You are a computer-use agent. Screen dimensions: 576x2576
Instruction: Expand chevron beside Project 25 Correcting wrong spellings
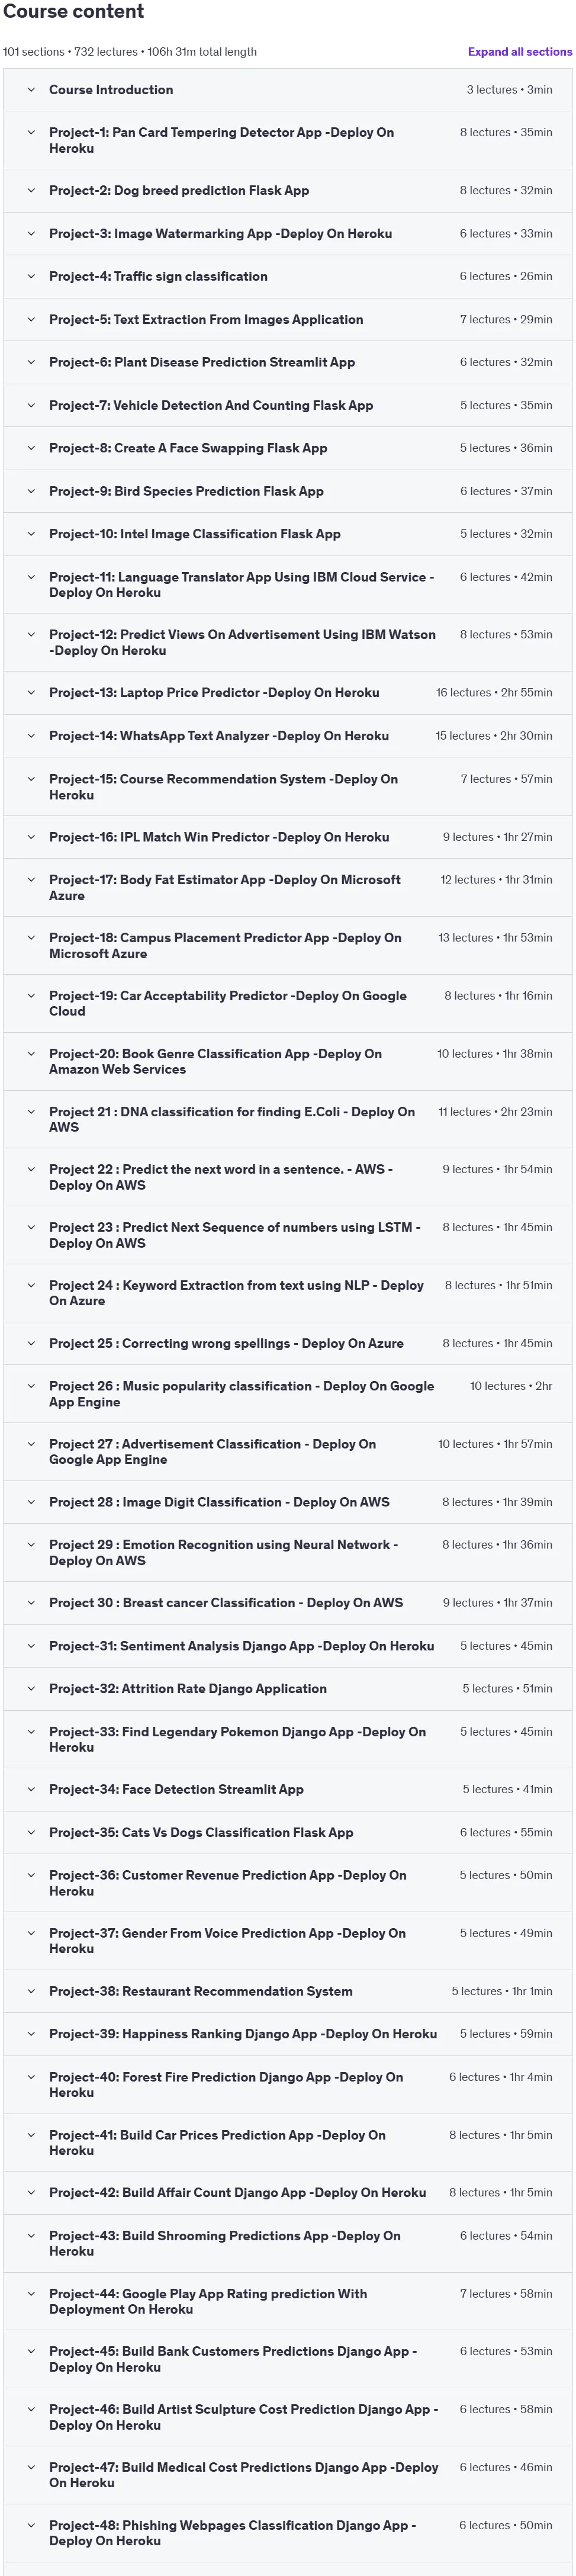tap(31, 1343)
